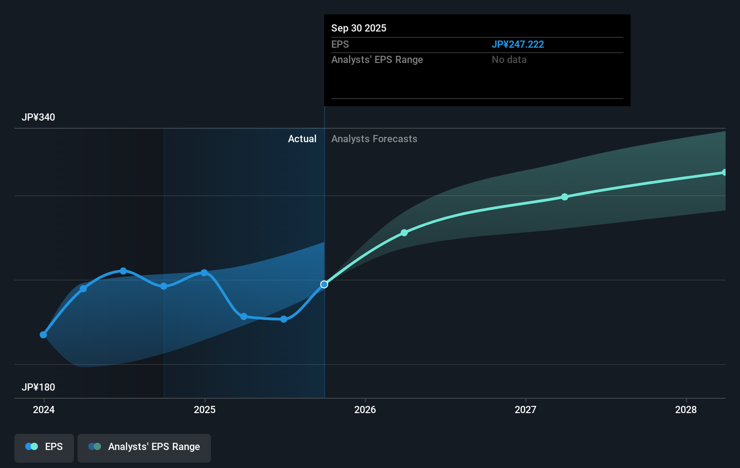Select the peak EPS point before 2025
This screenshot has height=468, width=740.
123,271
